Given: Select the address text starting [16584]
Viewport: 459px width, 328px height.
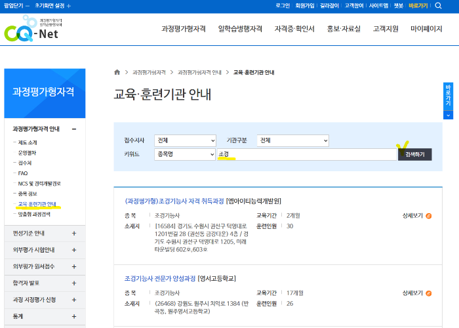Looking at the screenshot, I should pyautogui.click(x=202, y=237).
